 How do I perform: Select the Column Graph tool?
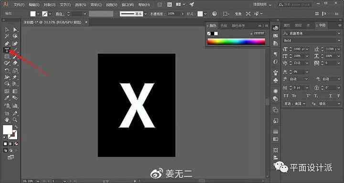coord(15,106)
